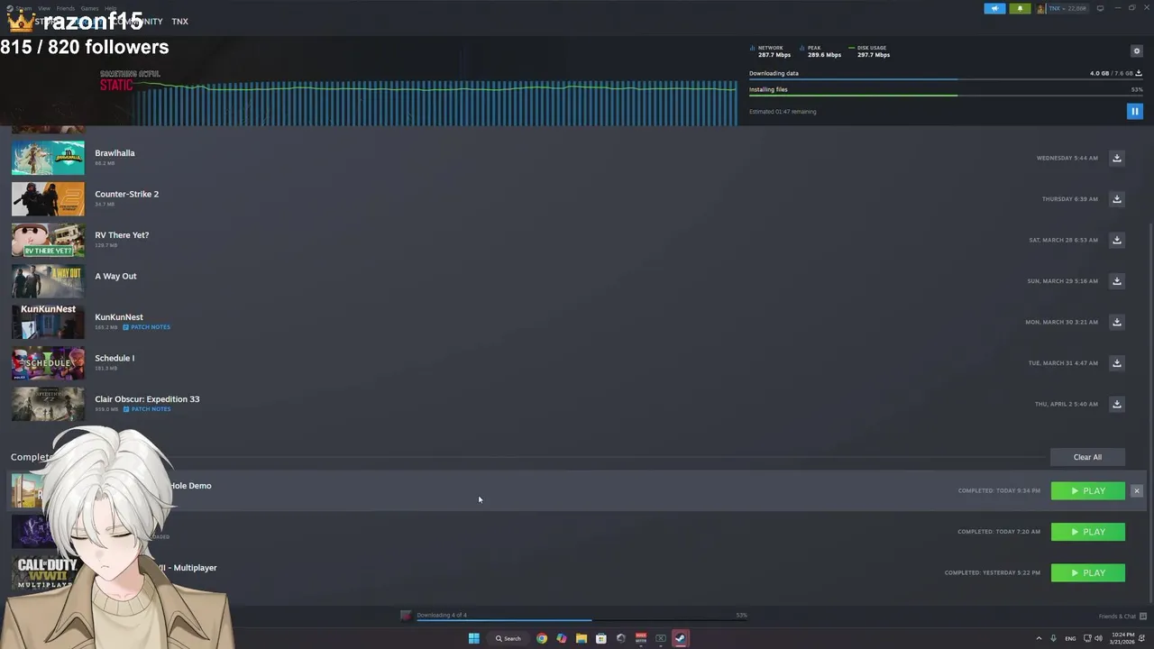This screenshot has height=649, width=1154.
Task: Switch to Big Picture mode icon
Action: 1100,8
